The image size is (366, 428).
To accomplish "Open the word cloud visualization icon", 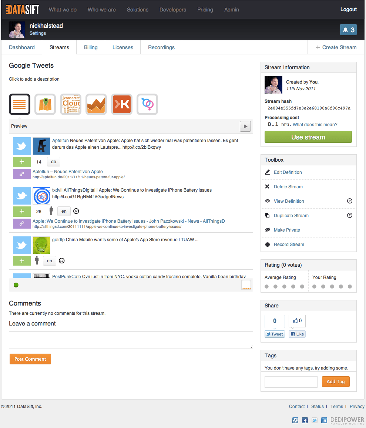I will (x=71, y=104).
